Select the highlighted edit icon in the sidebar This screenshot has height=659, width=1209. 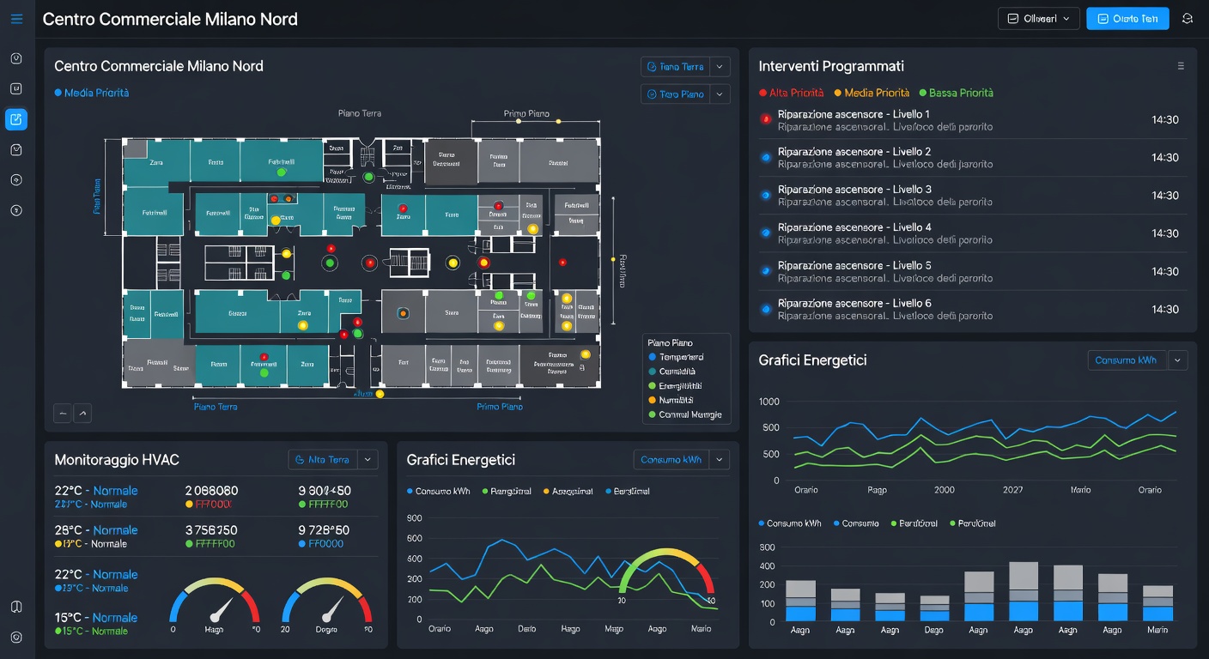(15, 119)
